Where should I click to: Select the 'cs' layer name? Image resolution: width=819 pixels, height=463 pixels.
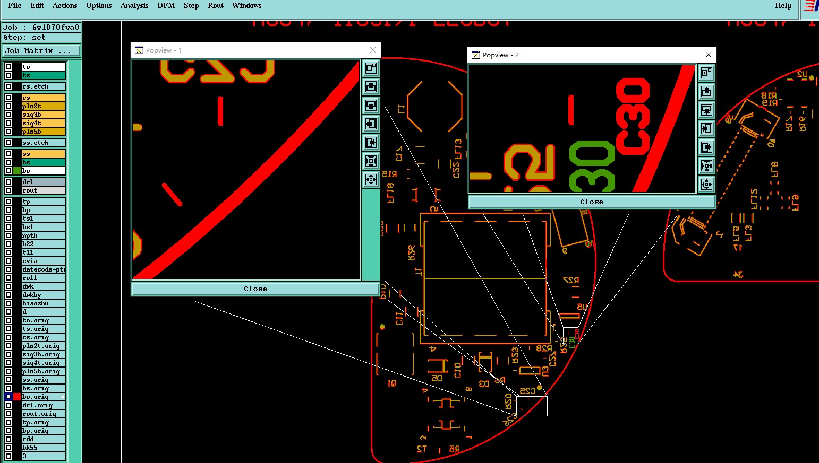(x=44, y=98)
